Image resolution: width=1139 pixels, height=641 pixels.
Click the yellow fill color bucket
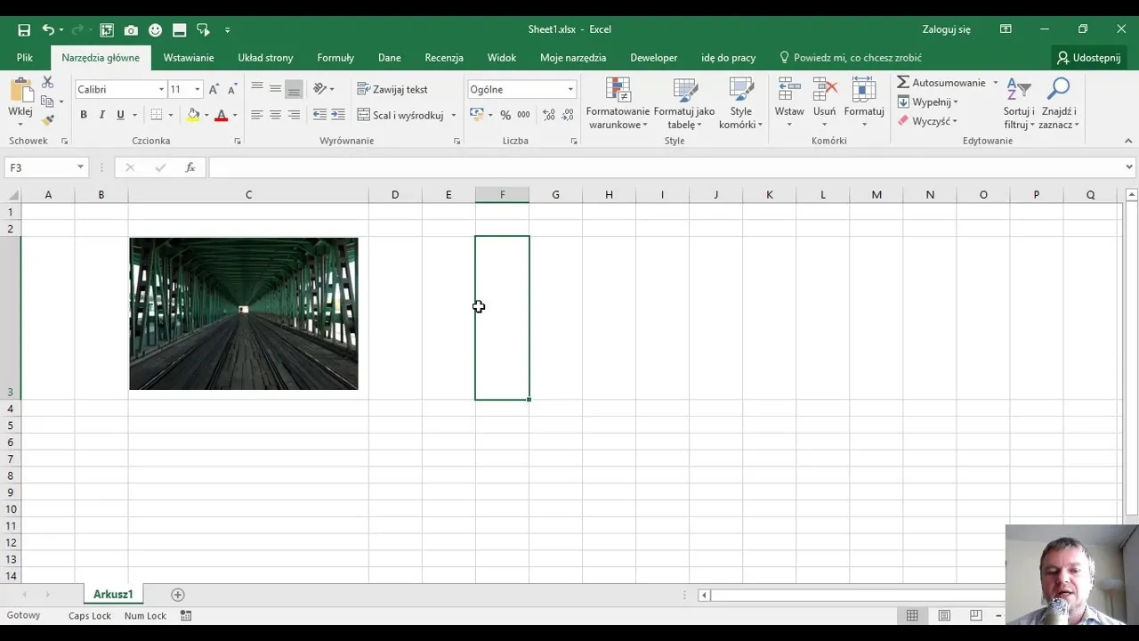point(193,115)
